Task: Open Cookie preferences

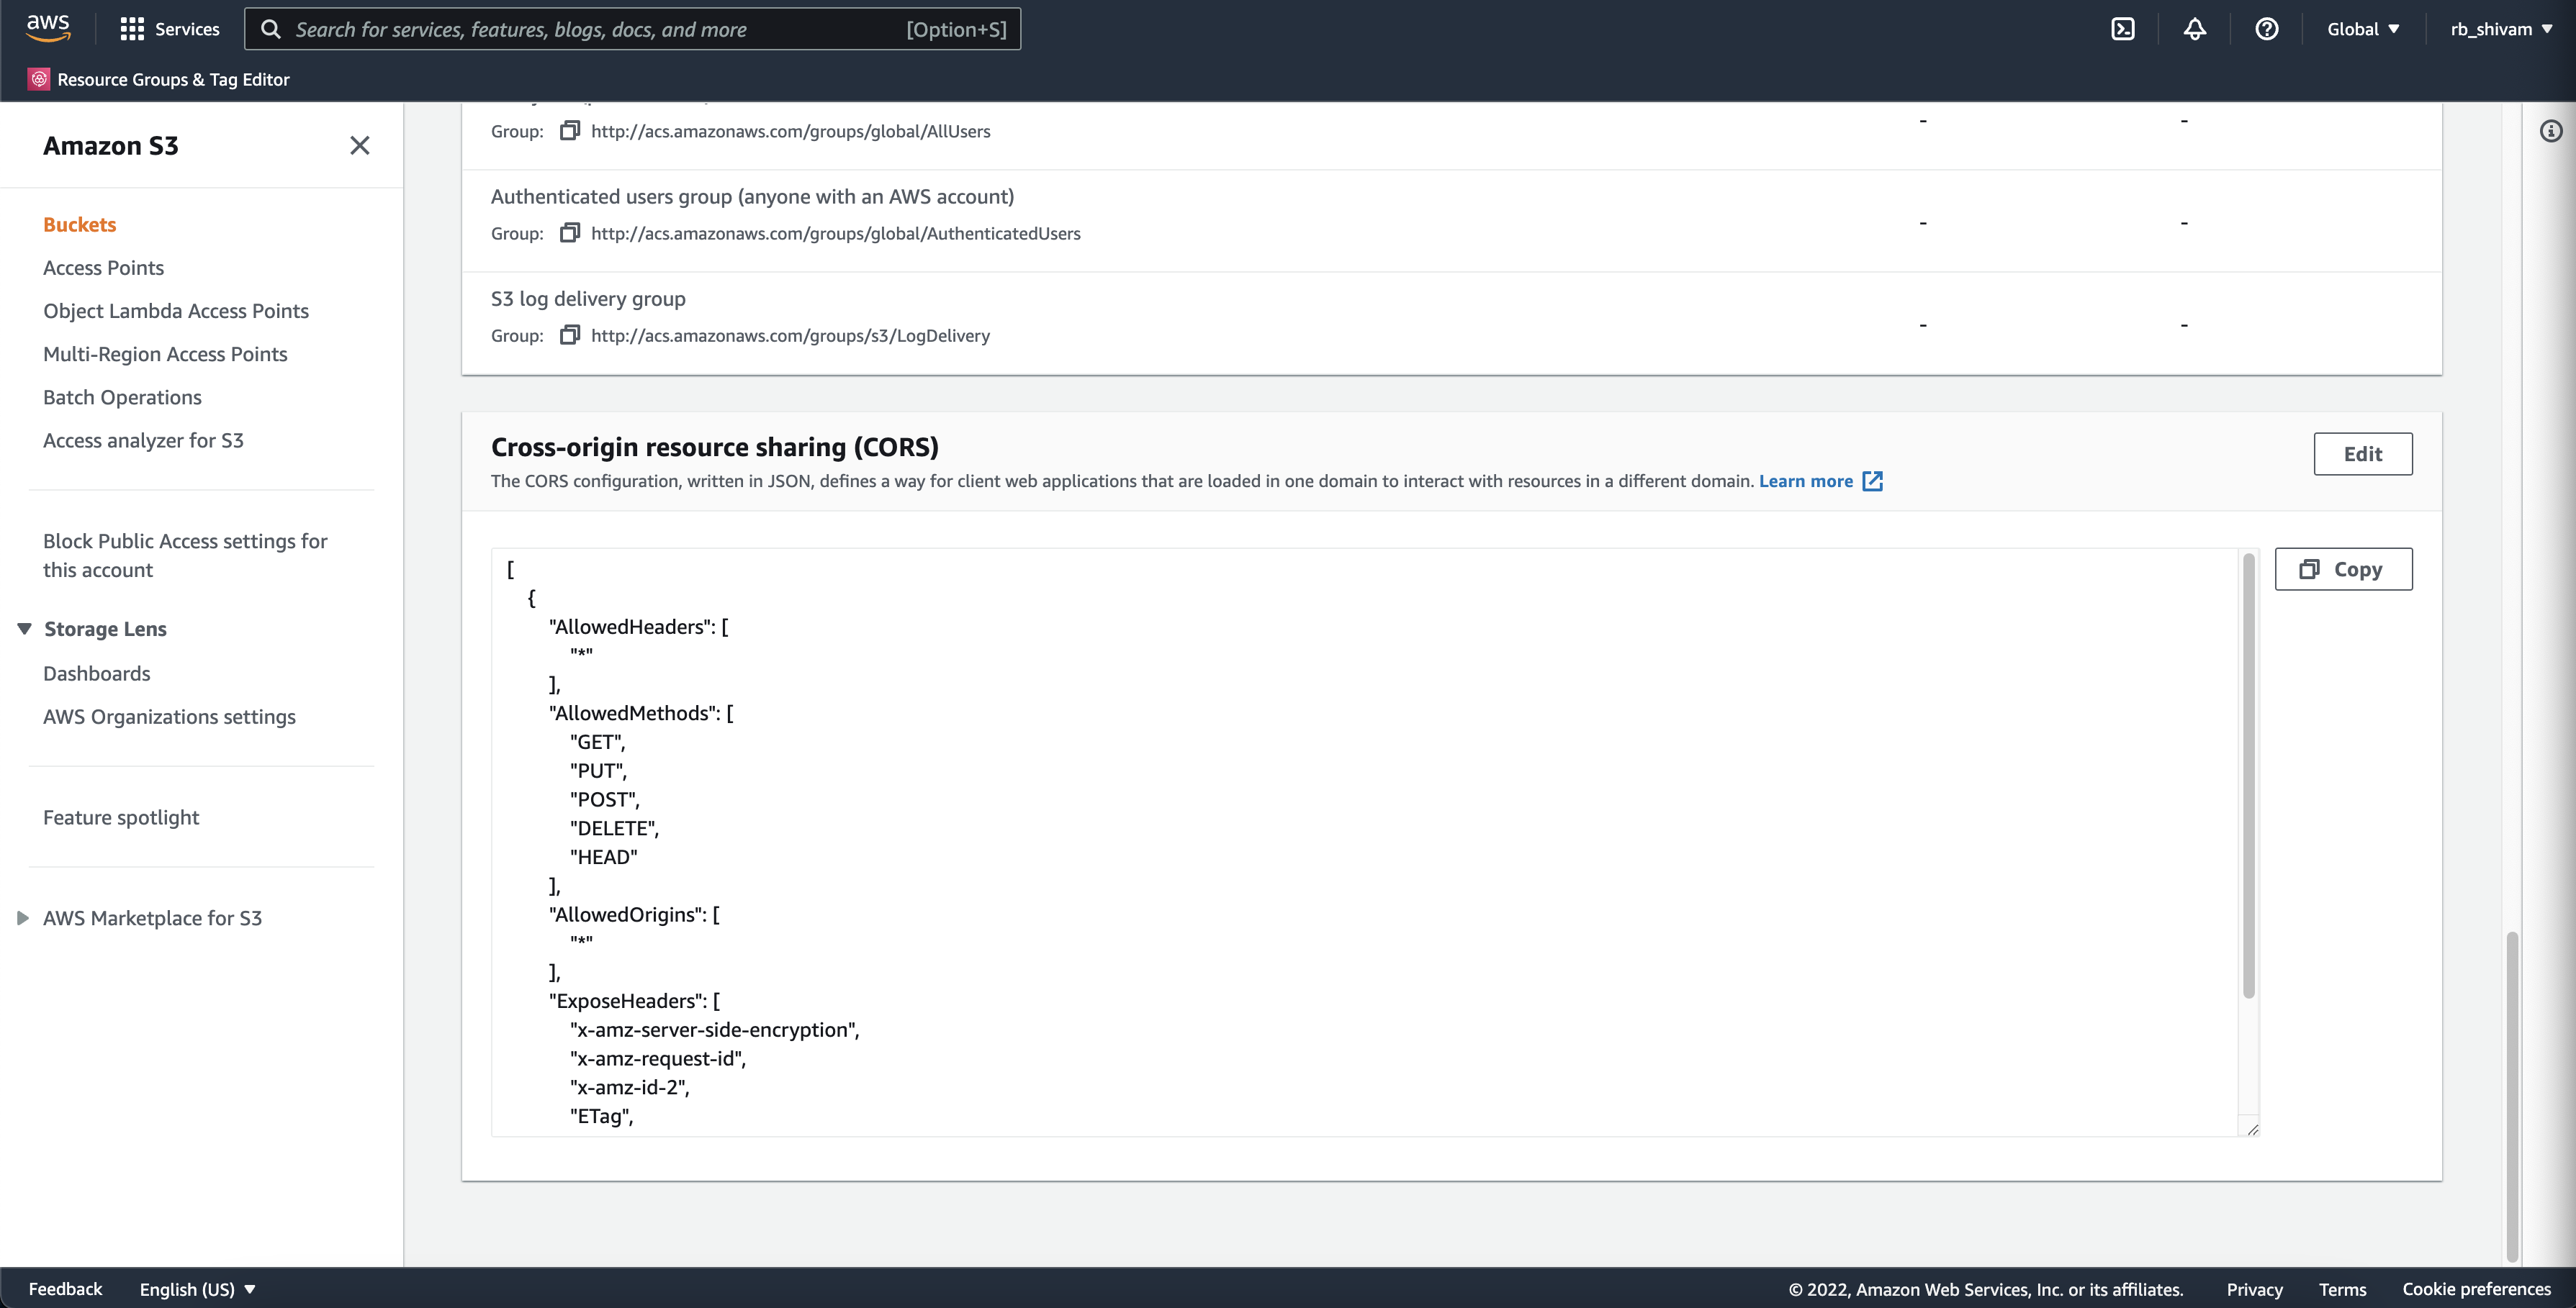Action: 2477,1289
